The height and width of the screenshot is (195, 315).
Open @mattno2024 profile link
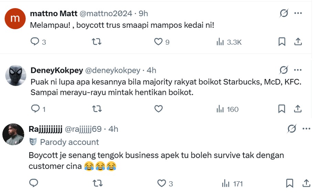pyautogui.click(x=106, y=13)
